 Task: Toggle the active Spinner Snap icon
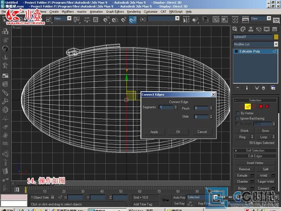point(133,19)
